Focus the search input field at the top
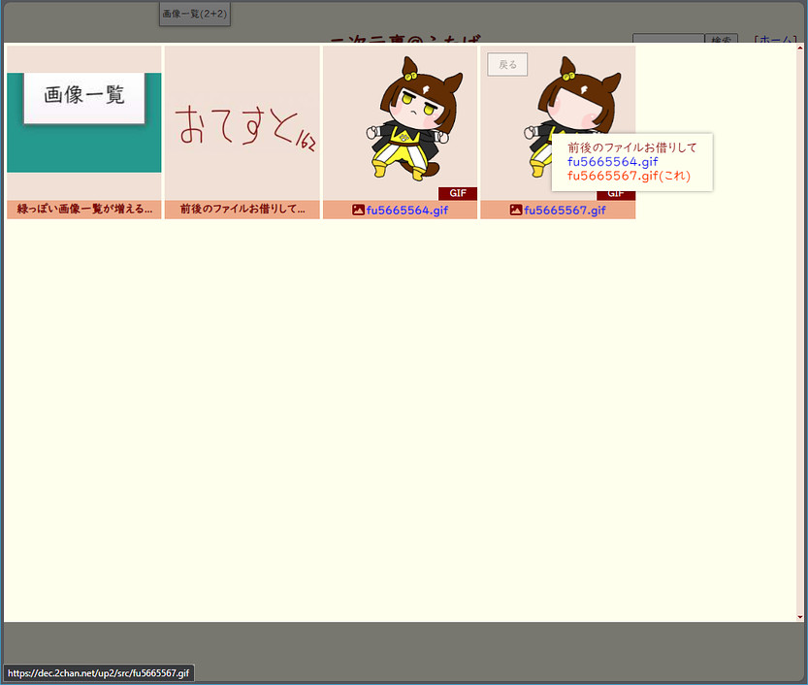 [667, 39]
